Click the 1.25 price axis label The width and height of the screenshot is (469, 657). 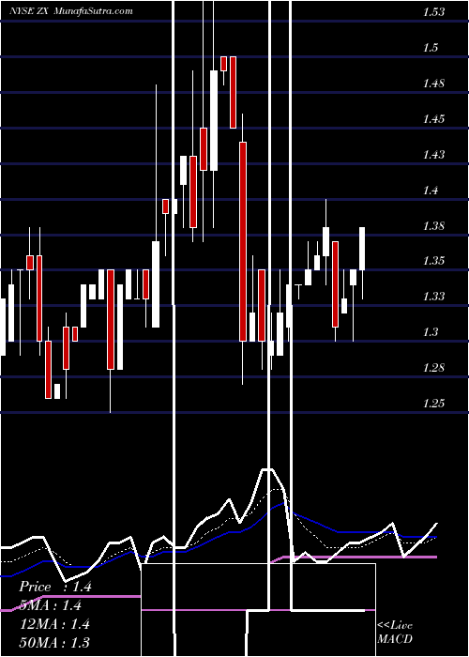(433, 404)
